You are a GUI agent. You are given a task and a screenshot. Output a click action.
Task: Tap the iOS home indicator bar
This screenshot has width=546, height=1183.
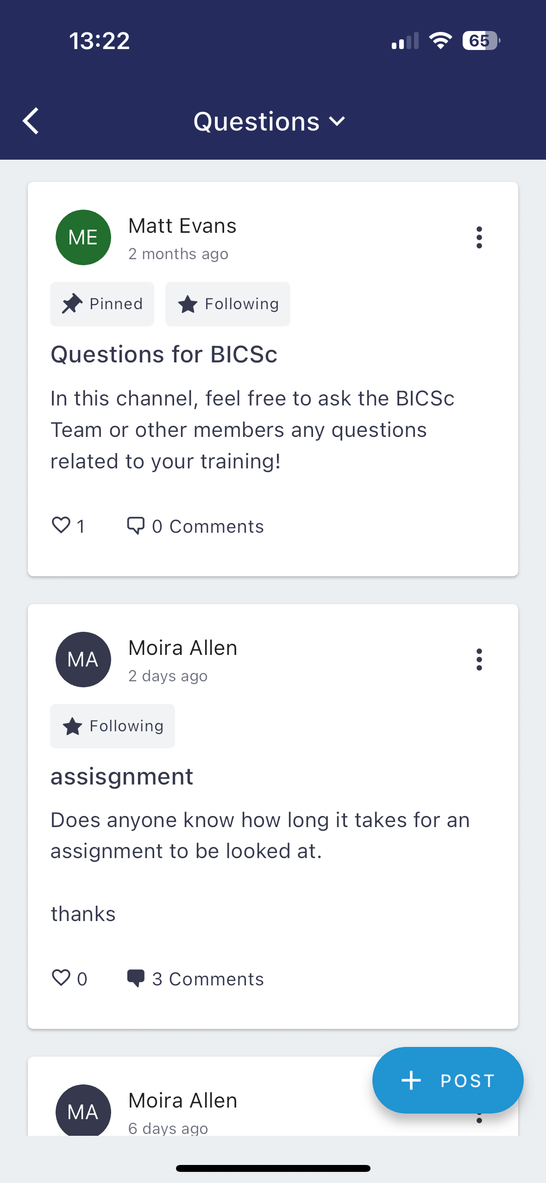click(x=273, y=1168)
